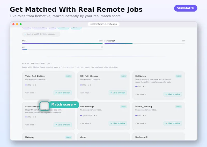Click the skillmatchss.netlify.app address bar
The image size is (207, 147).
pyautogui.click(x=103, y=24)
